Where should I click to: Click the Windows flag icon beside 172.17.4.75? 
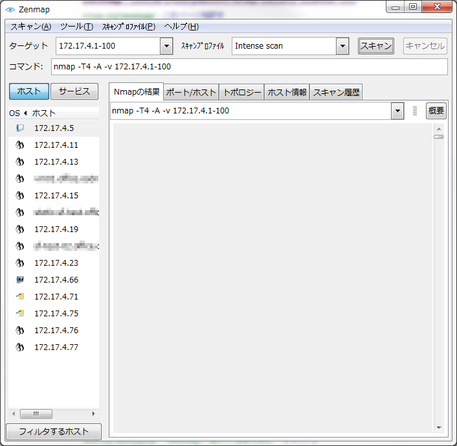click(20, 314)
